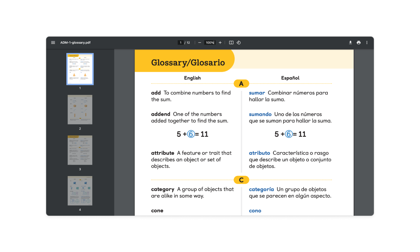
Task: Select the term atributo in Spanish column
Action: (260, 153)
